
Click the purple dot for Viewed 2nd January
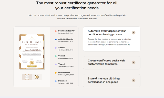(56, 64)
